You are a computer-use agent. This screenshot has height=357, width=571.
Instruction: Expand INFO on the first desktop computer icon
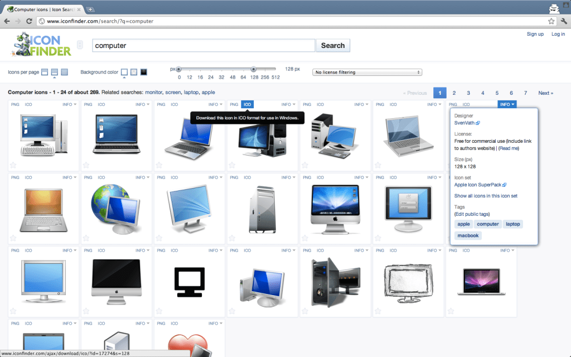tap(69, 104)
